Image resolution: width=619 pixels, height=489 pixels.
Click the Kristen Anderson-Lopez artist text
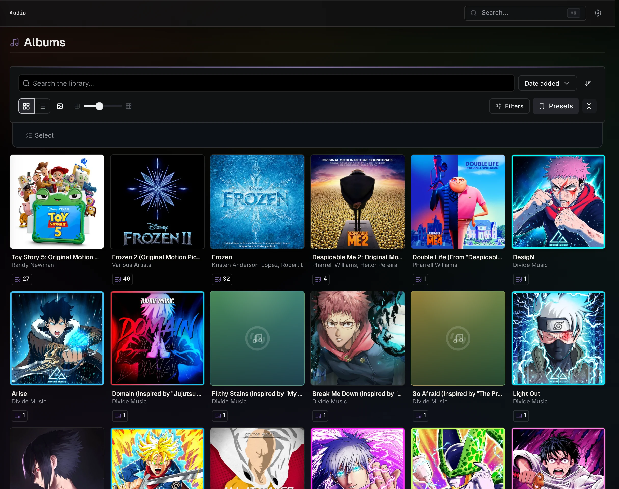click(x=257, y=265)
